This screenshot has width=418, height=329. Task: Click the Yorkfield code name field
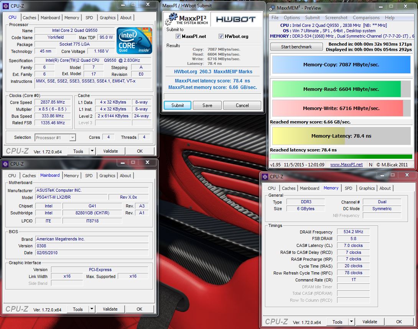[56, 37]
